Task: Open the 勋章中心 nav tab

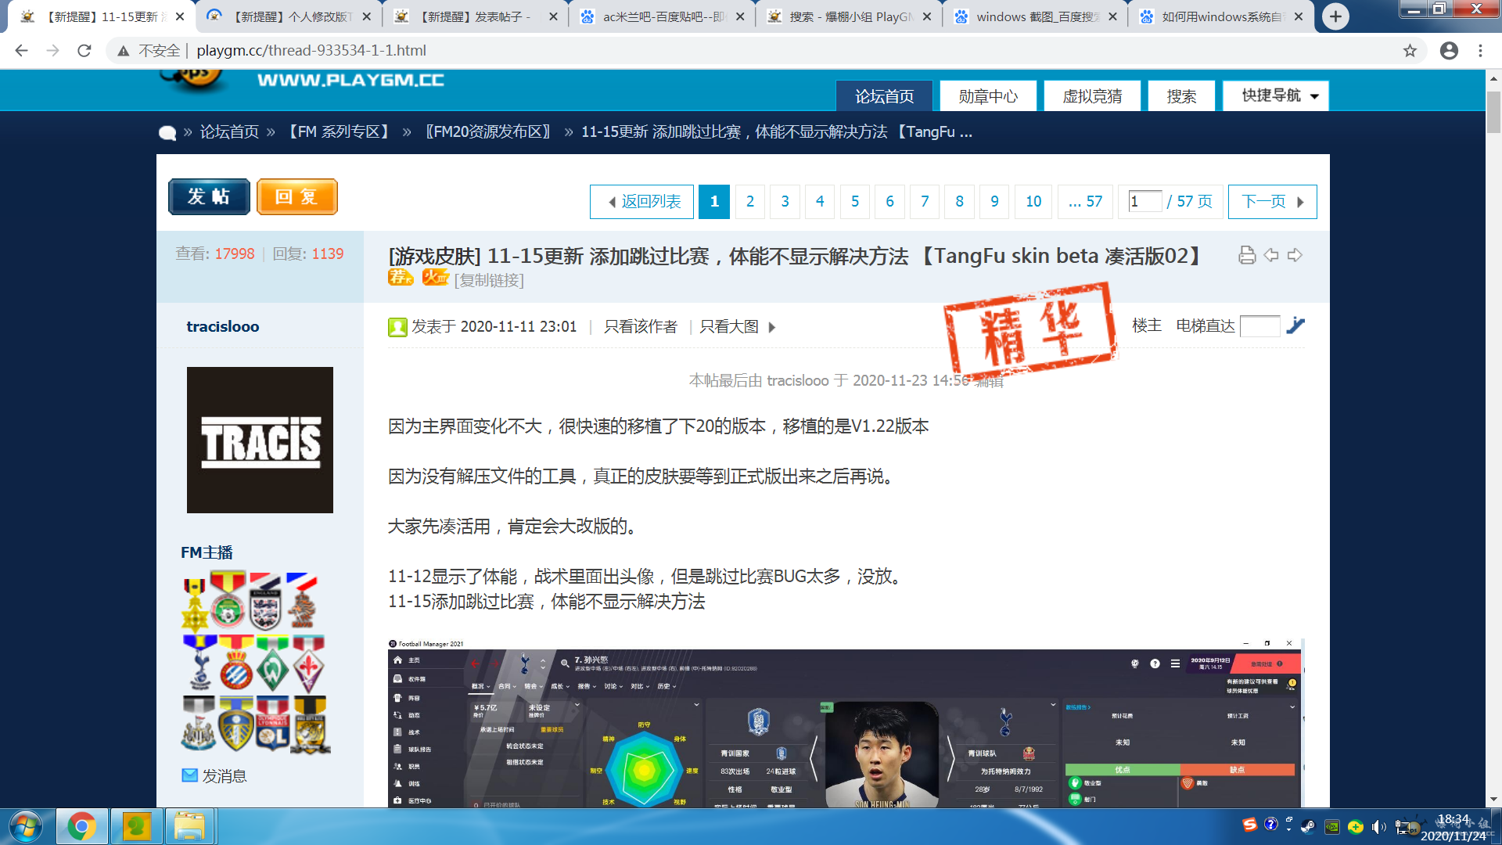Action: point(988,95)
